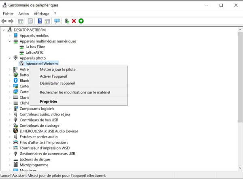Image resolution: width=243 pixels, height=179 pixels.
Task: Click the Entrées et sorties audio speaker icon
Action: [x=15, y=137]
